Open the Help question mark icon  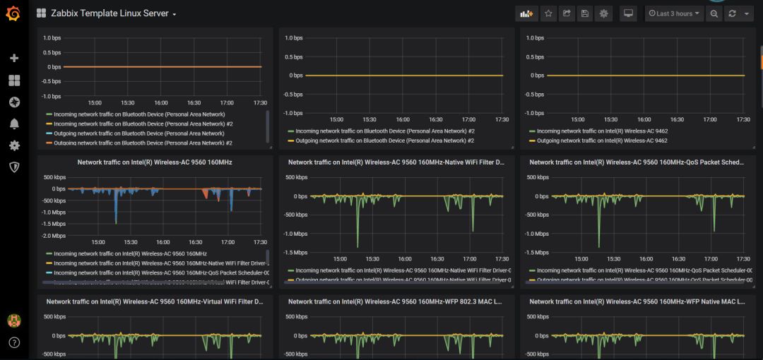pos(14,342)
